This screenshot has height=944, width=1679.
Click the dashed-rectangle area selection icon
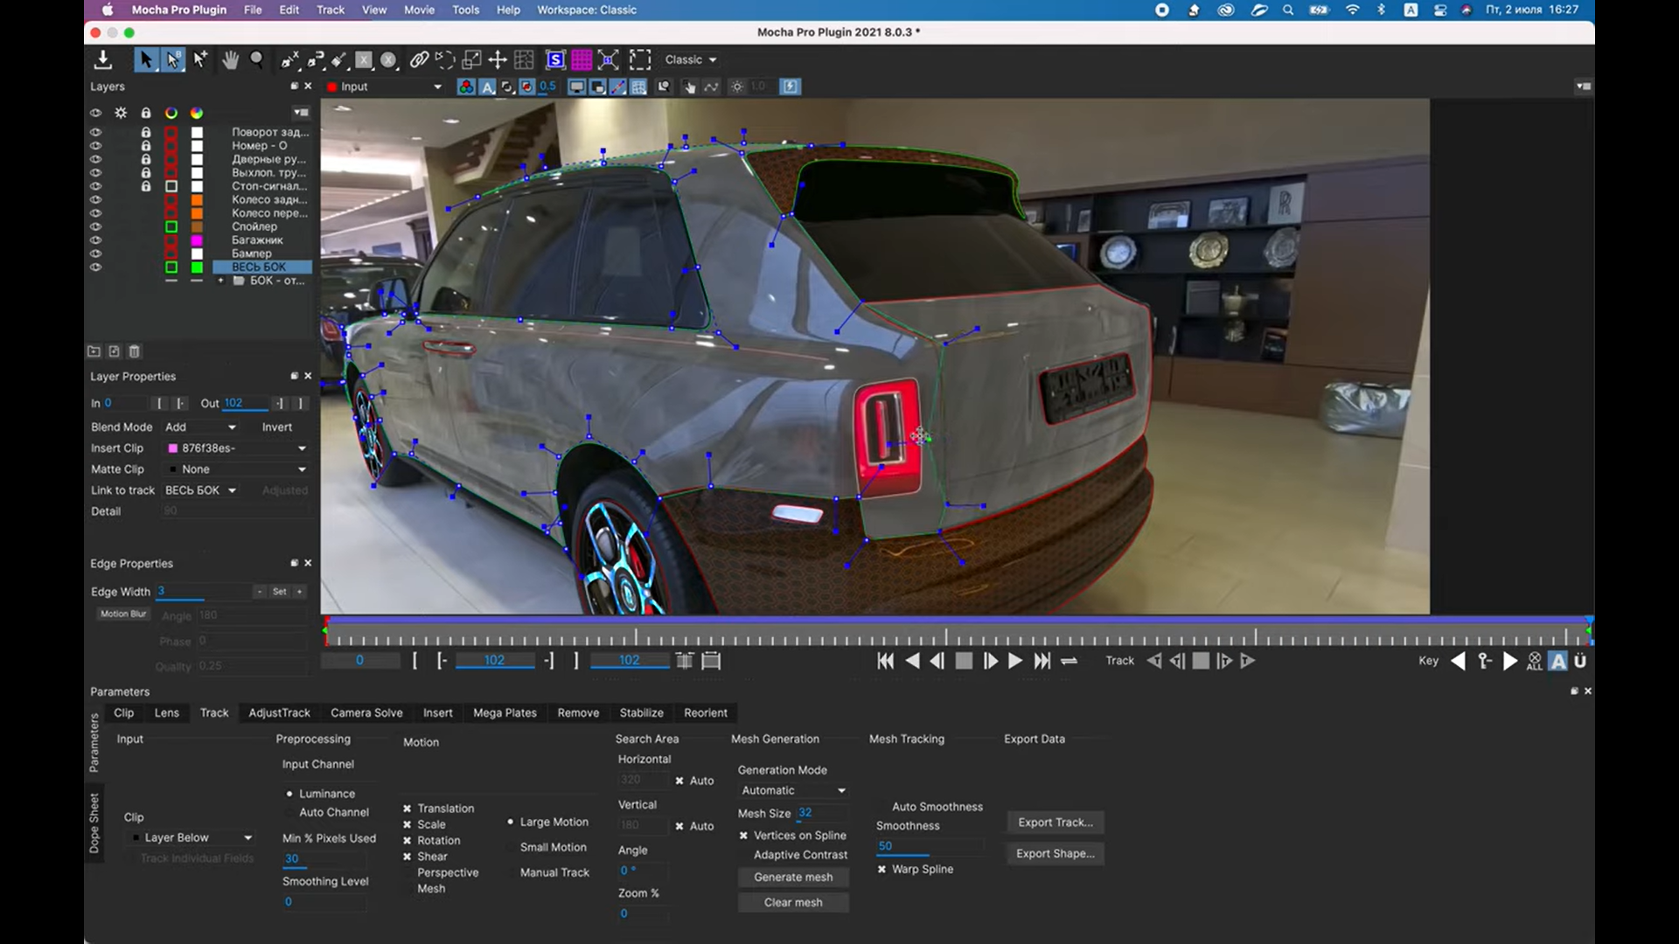pos(640,59)
